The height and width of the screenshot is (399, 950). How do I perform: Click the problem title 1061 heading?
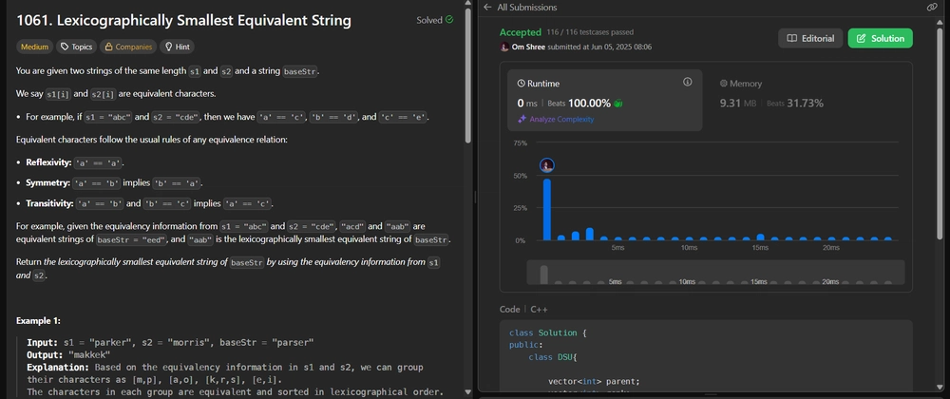tap(183, 20)
